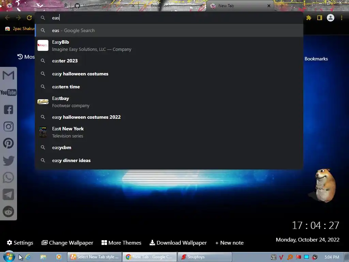
Task: Open the Chrome profile avatar
Action: tap(331, 18)
